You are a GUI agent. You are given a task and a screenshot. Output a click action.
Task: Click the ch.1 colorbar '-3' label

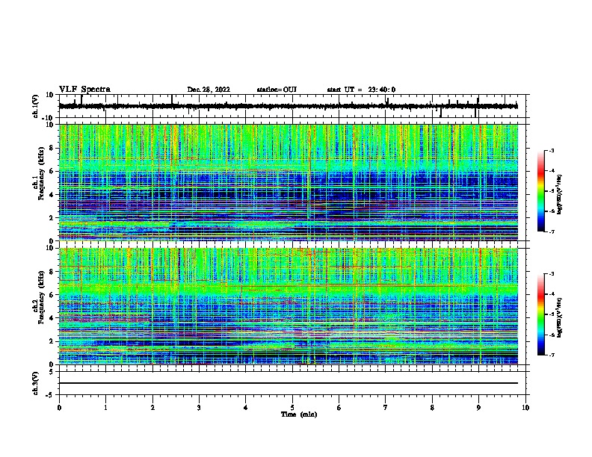(551, 150)
